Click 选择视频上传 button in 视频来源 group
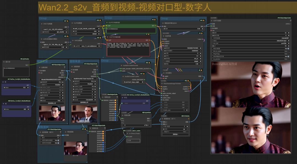This screenshot has width=297, height=164. (x=52, y=103)
